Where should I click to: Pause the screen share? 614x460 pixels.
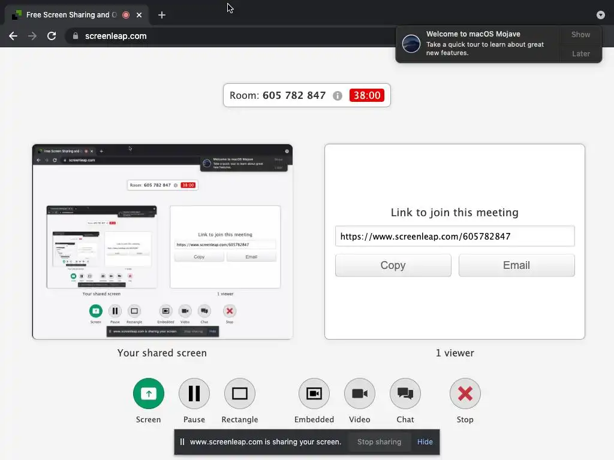(x=194, y=394)
